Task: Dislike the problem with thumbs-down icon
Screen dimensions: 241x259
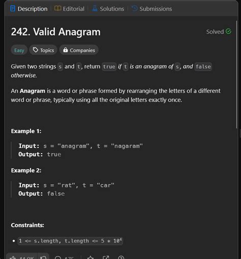Action: click(x=43, y=257)
